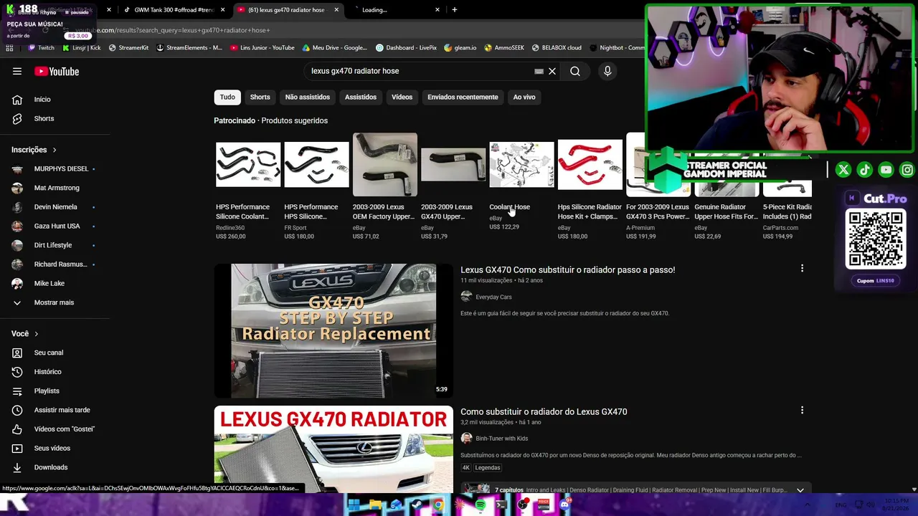The image size is (918, 516).
Task: Open options menu for Radiator Replacement video
Action: [802, 269]
